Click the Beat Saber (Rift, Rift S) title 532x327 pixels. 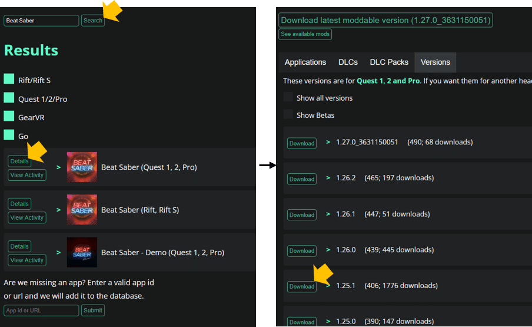[140, 210]
